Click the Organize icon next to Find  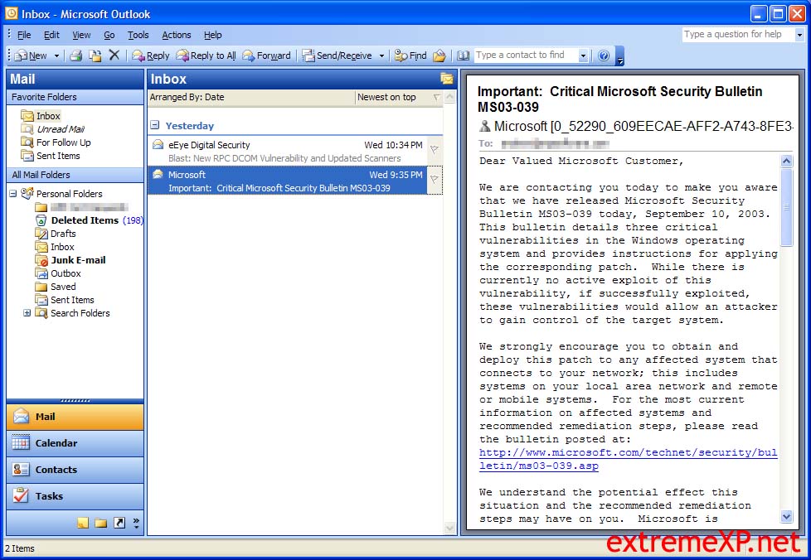(439, 56)
